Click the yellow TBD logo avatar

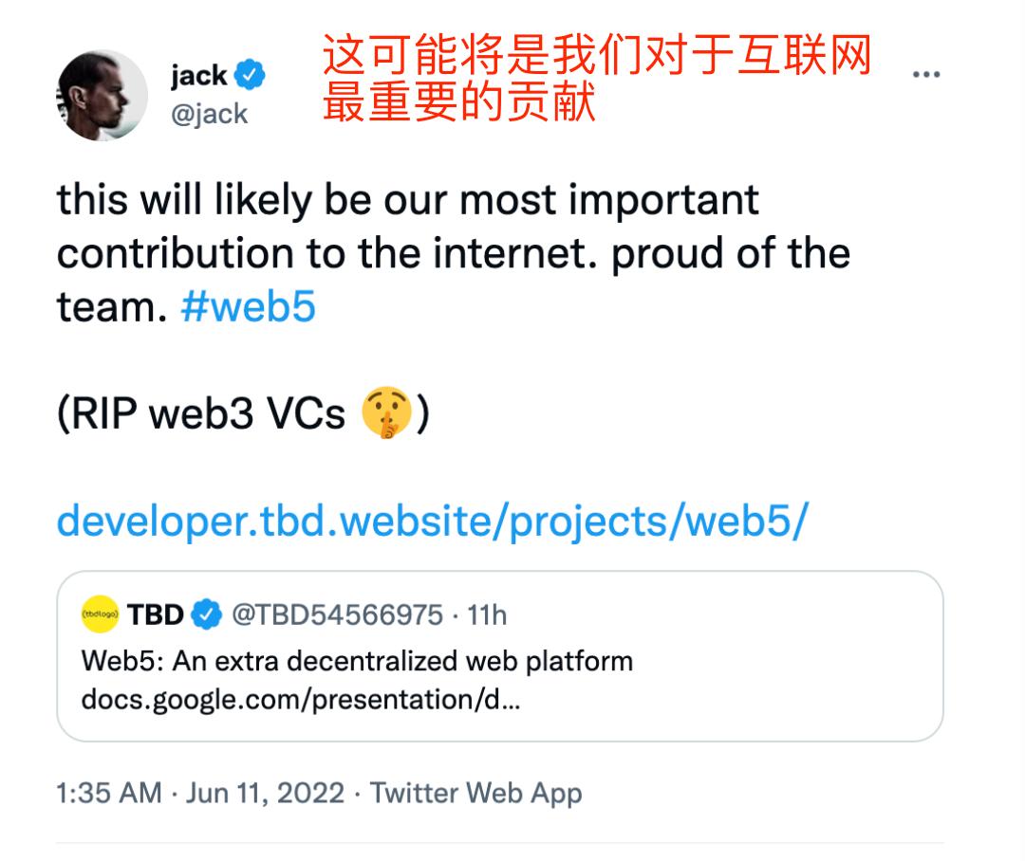(x=100, y=615)
